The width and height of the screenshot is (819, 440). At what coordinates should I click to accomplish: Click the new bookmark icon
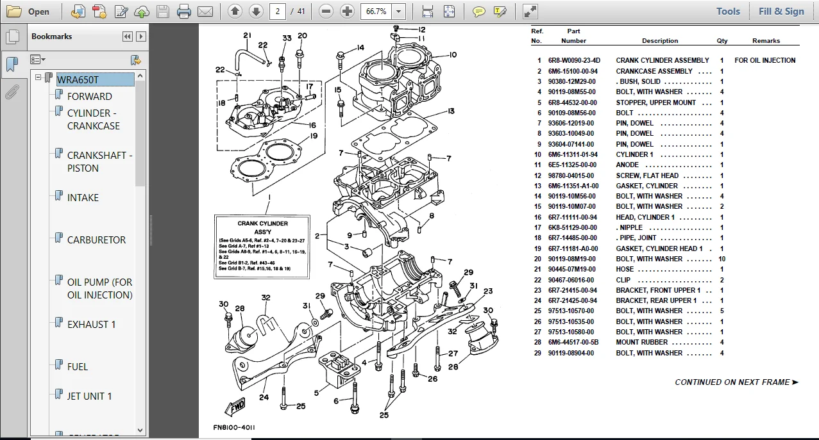135,60
